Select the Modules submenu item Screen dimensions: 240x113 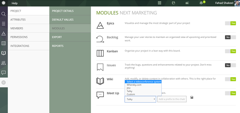point(70,28)
